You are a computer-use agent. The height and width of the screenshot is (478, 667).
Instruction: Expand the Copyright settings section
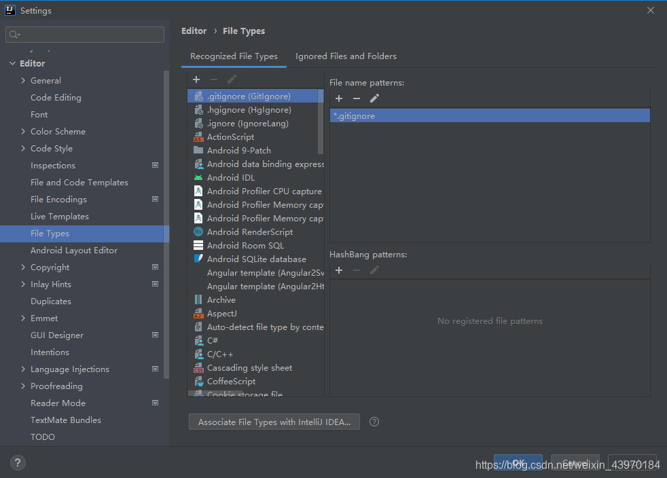pos(22,267)
